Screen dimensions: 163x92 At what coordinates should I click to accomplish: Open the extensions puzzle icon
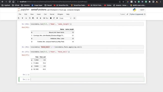tap(150, 2)
